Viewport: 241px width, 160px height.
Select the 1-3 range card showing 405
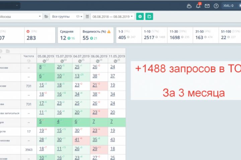pos(129,35)
